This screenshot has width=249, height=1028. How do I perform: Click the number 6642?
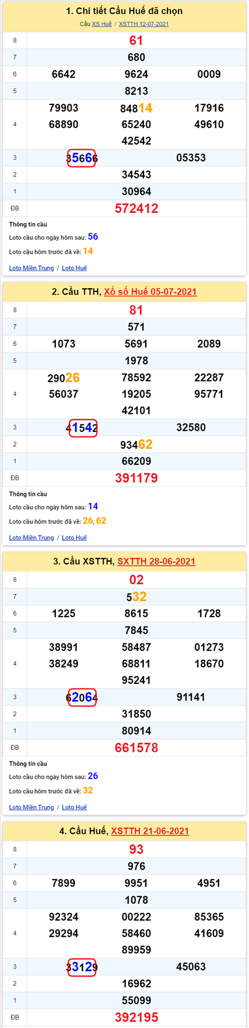tap(64, 74)
